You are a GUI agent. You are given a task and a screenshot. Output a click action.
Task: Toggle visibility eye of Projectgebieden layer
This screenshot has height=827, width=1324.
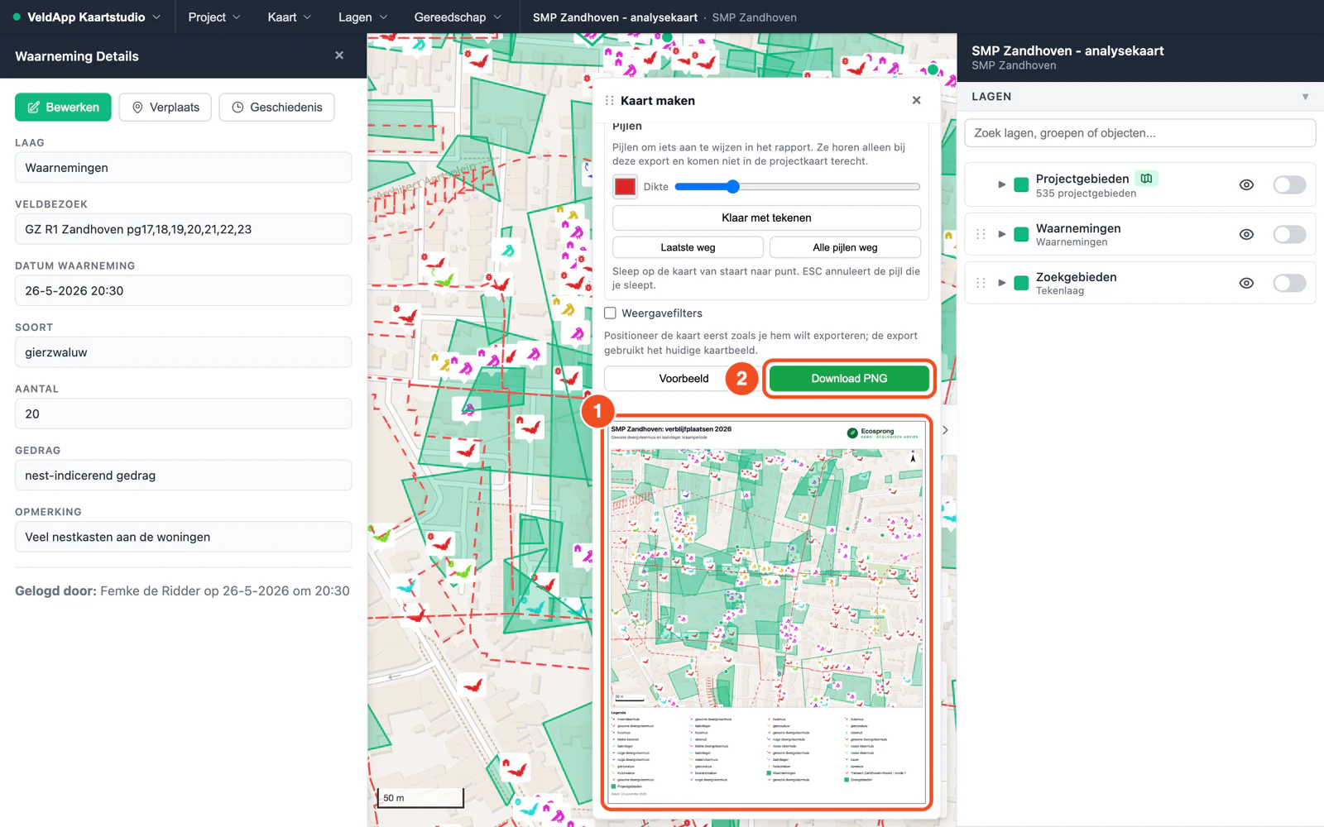(x=1246, y=184)
